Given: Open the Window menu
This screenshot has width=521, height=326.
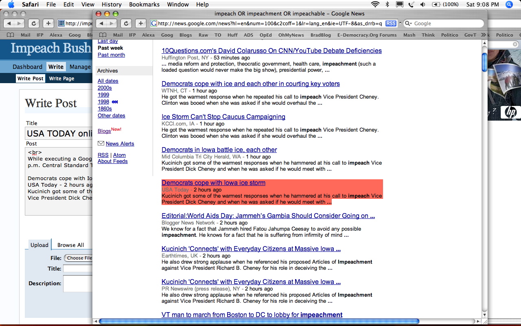Looking at the screenshot, I should 178,4.
